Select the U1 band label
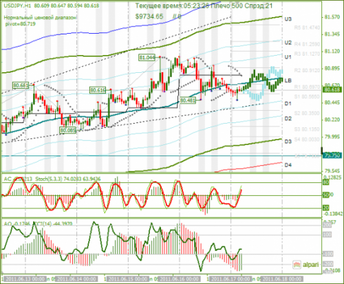The height and width of the screenshot is (284, 344). tap(288, 57)
